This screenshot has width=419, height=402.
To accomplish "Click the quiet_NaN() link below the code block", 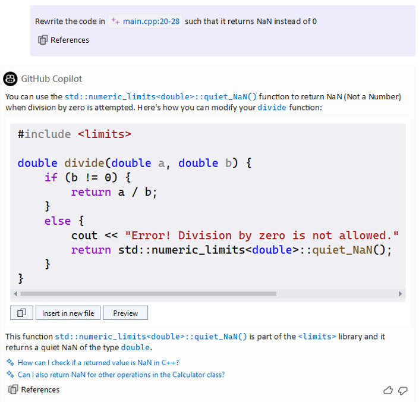I will (x=151, y=336).
